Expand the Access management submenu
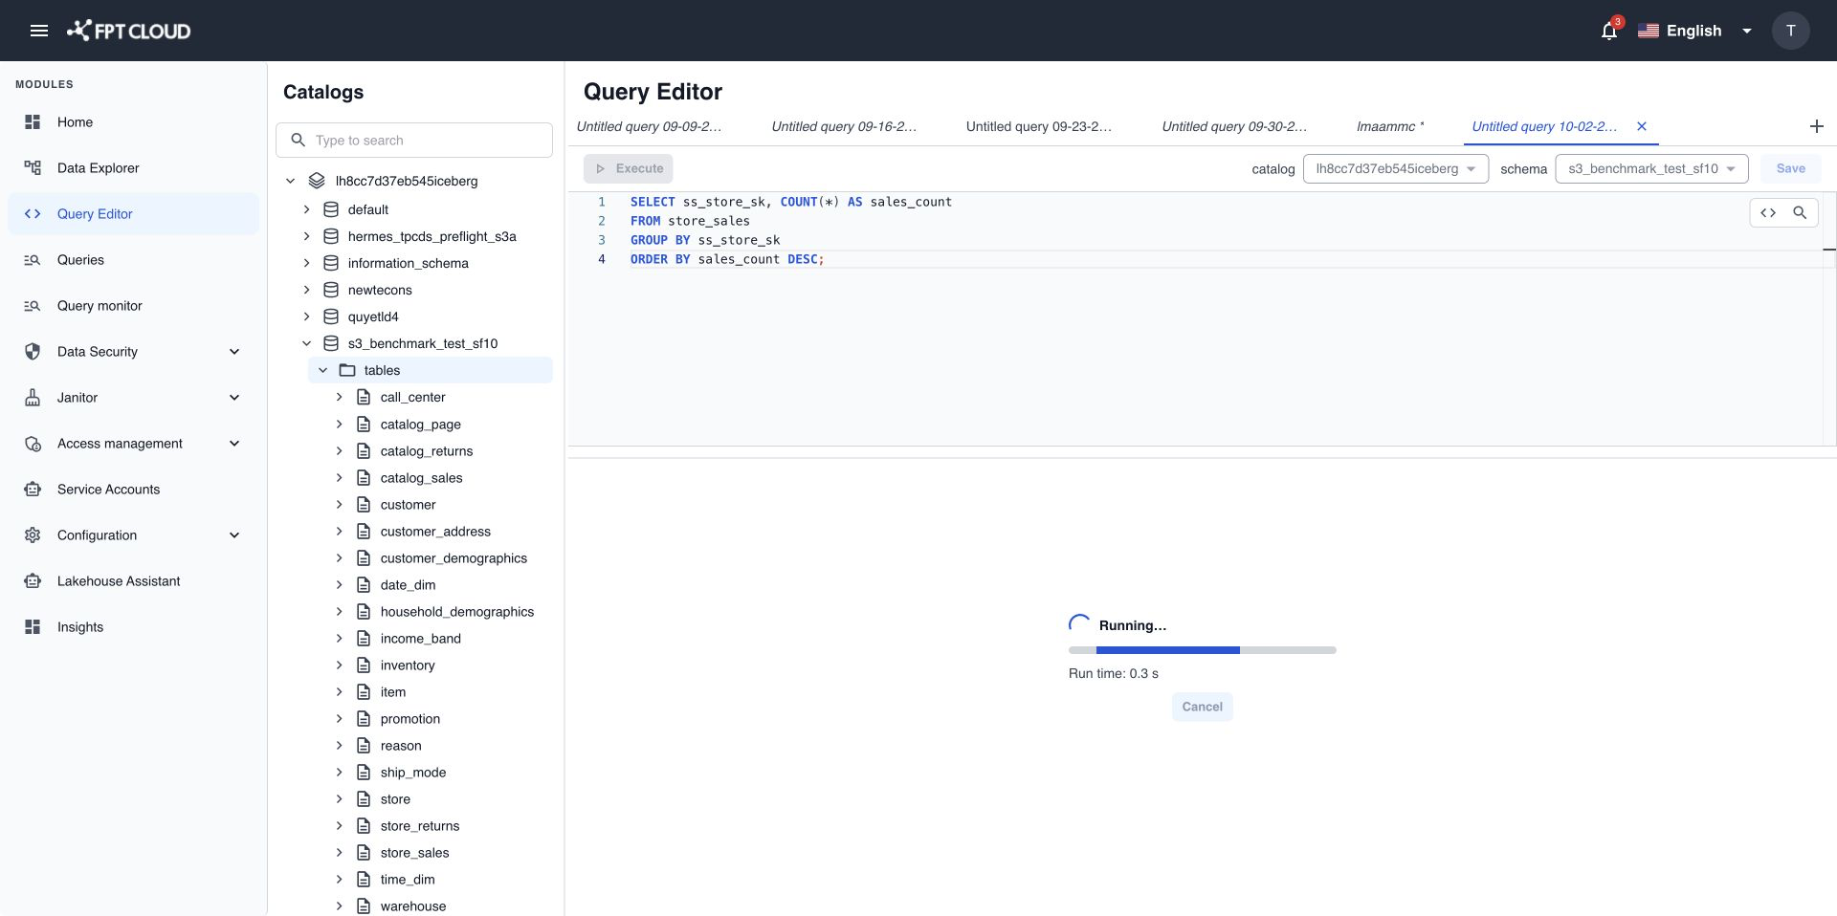 (234, 444)
